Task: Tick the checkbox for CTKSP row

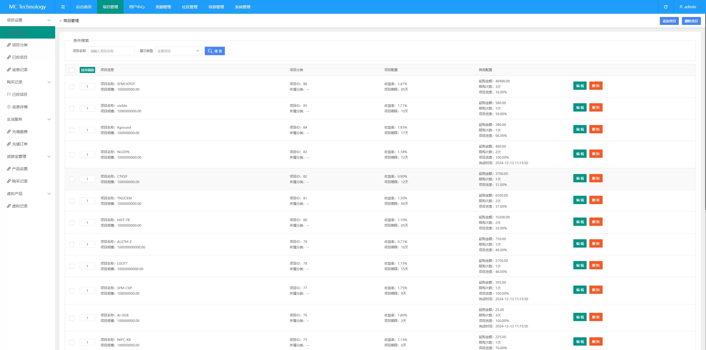Action: 72,179
